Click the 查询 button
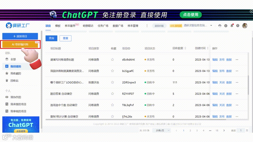 click(51, 38)
